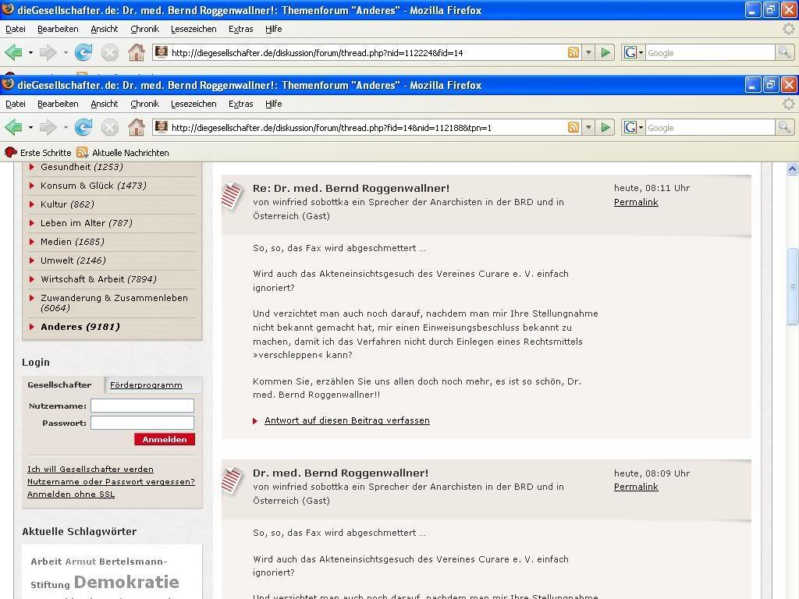Viewport: 799px width, 599px height.
Task: Switch to the Förderprogramm login tab
Action: [x=146, y=385]
